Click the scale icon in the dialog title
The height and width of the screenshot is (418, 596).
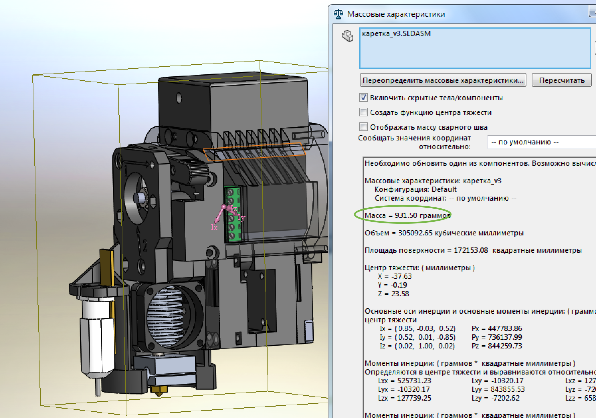(x=338, y=14)
